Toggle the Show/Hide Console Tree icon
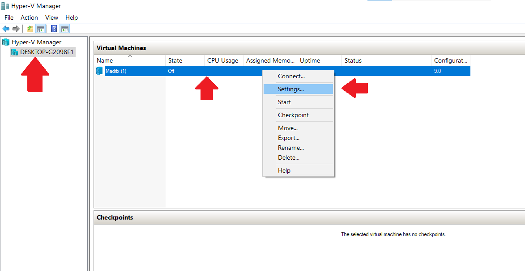Viewport: 525px width, 271px height. click(41, 29)
